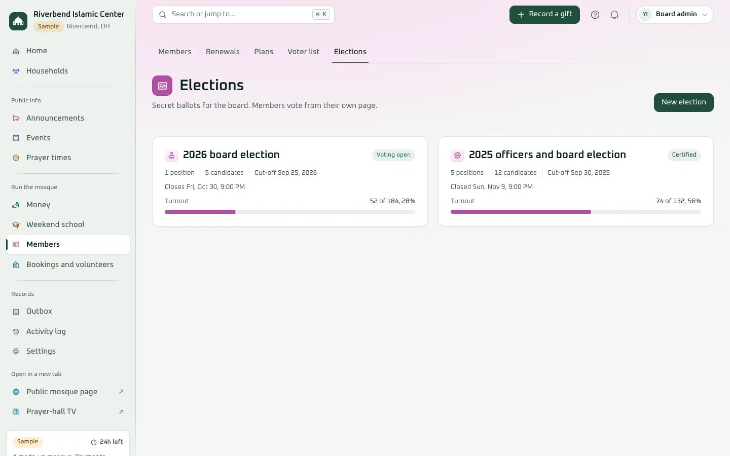Image resolution: width=730 pixels, height=456 pixels.
Task: Click the ⌘K shortcut badge
Action: 321,15
